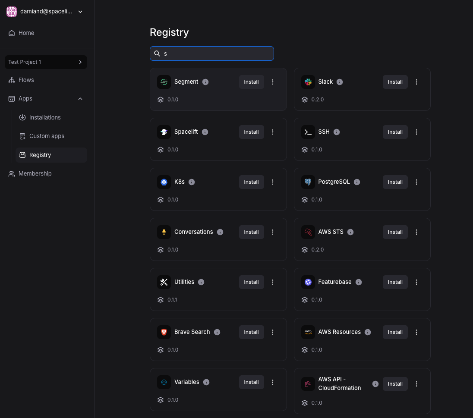This screenshot has width=473, height=418.
Task: Click the Featurebase app icon
Action: click(x=308, y=282)
